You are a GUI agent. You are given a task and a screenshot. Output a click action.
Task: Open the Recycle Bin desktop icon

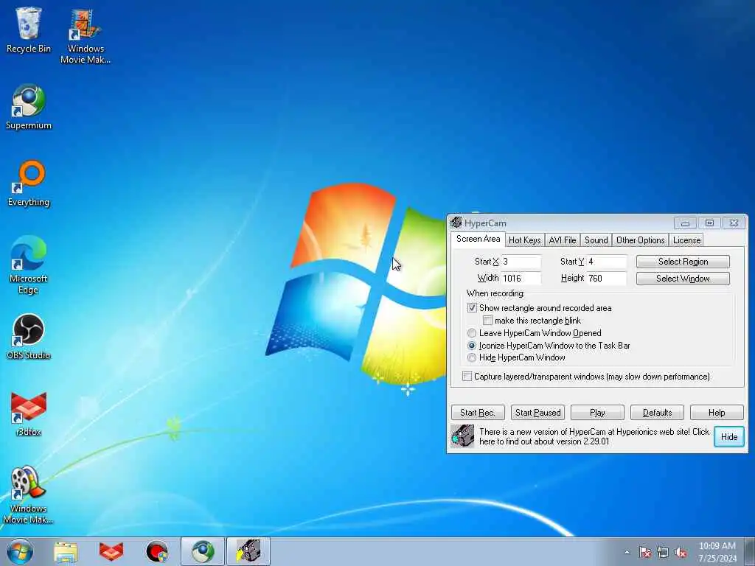[x=29, y=29]
